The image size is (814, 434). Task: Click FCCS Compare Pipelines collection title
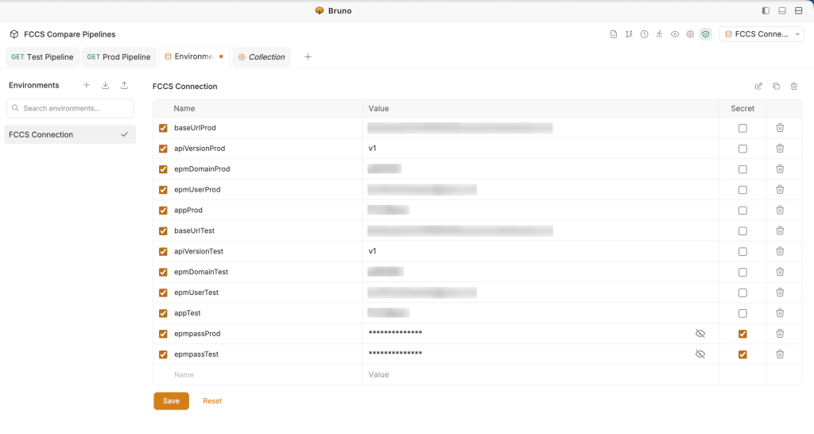(x=70, y=34)
